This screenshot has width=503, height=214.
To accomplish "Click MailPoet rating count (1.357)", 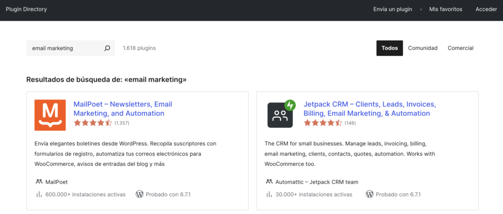I will pyautogui.click(x=122, y=123).
